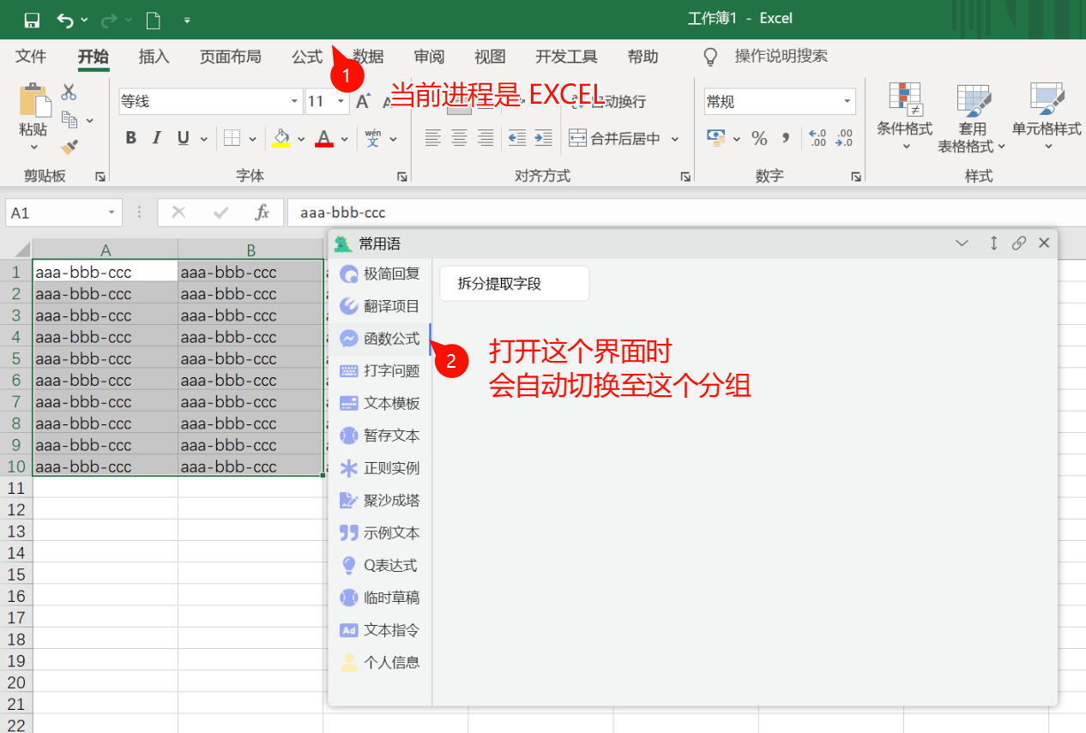The width and height of the screenshot is (1086, 733).
Task: Click the Cut scissors icon
Action: point(69,92)
